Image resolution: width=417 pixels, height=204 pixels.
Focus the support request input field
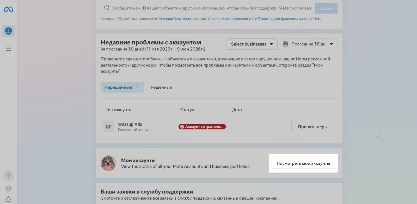[208, 8]
